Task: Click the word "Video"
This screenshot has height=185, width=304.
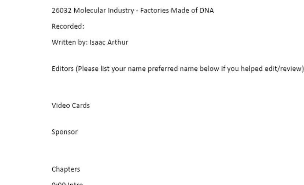Action: pyautogui.click(x=60, y=106)
